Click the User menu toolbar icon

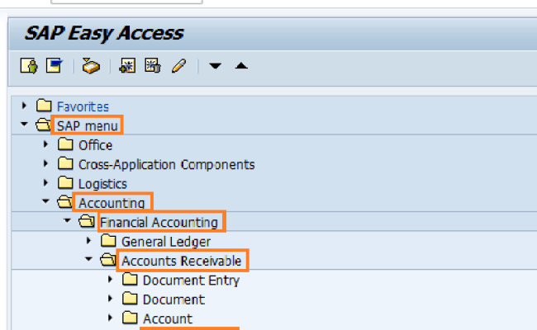(29, 66)
